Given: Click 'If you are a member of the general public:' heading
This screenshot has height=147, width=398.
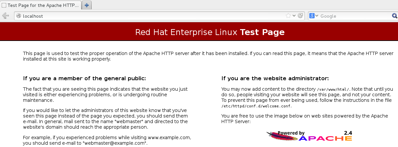Looking at the screenshot, I should (84, 79).
